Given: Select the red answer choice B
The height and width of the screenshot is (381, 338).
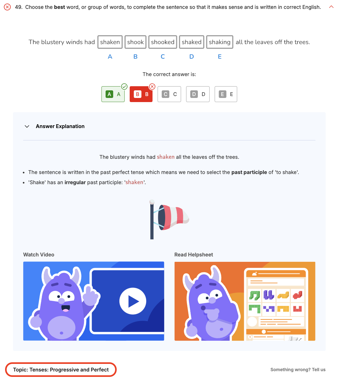Looking at the screenshot, I should click(x=141, y=94).
